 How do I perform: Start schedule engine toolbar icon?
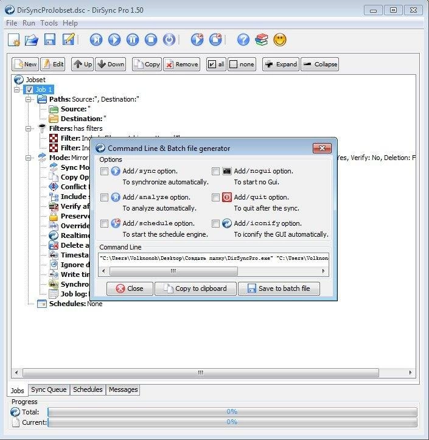(197, 40)
